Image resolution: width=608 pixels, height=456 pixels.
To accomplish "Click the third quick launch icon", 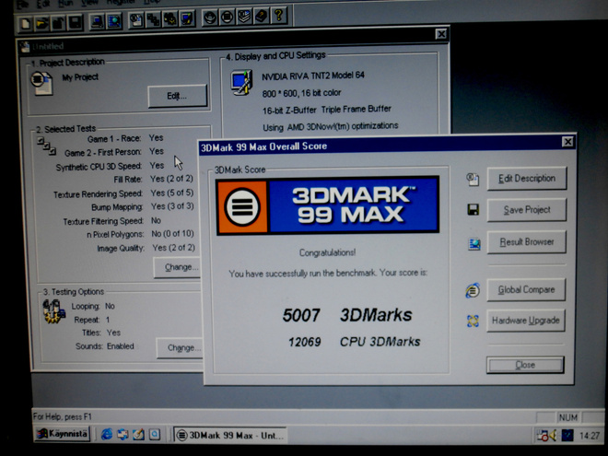I will tap(138, 434).
